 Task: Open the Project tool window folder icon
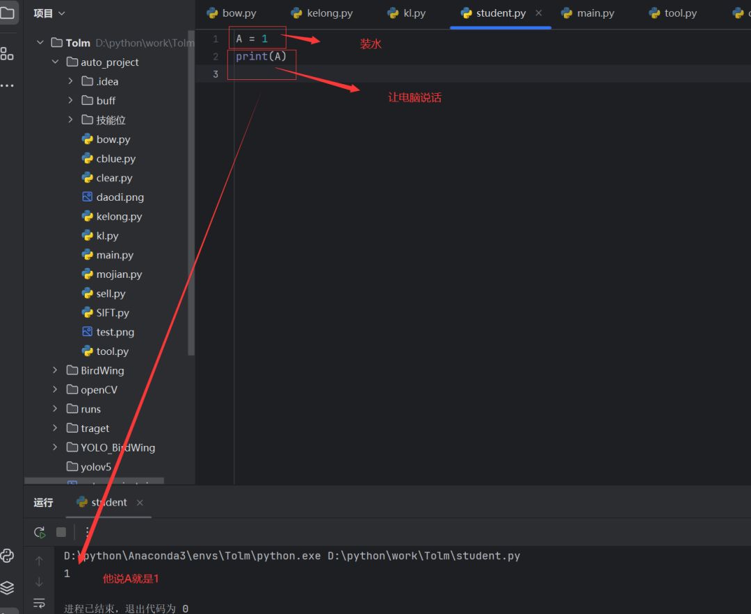[x=7, y=13]
